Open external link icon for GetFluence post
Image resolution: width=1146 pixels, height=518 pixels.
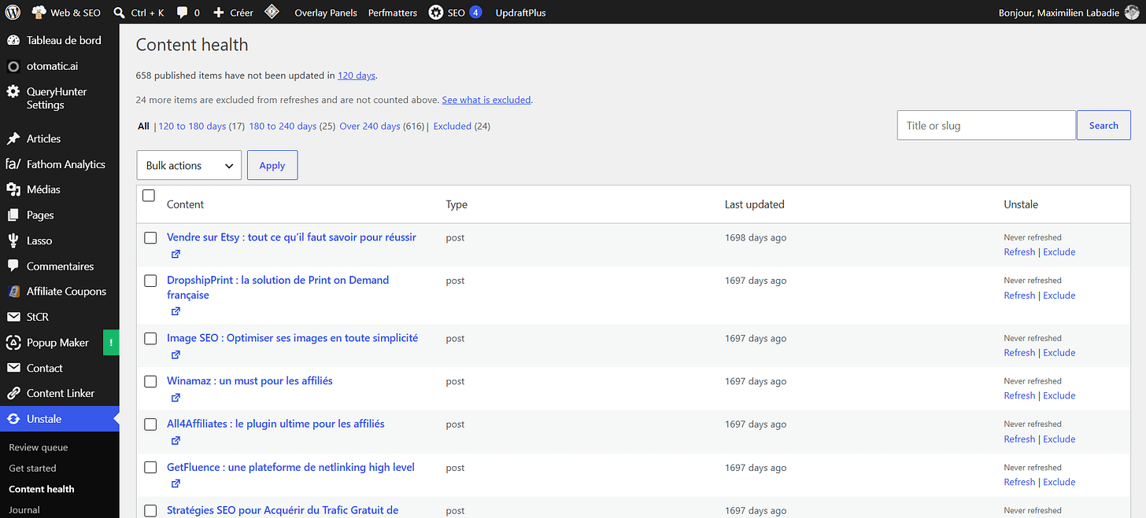176,483
